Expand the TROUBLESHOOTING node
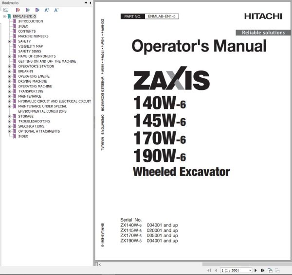This screenshot has height=275, width=292. [10, 121]
